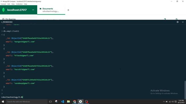Open My Queries in the sidebar
Image resolution: width=186 pixels, height=104 pixels.
(10, 19)
